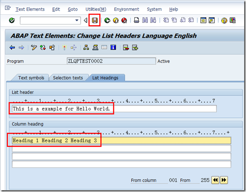Screen dimensions: 246x192
Task: Switch to the Text symbols tab
Action: pyautogui.click(x=31, y=78)
